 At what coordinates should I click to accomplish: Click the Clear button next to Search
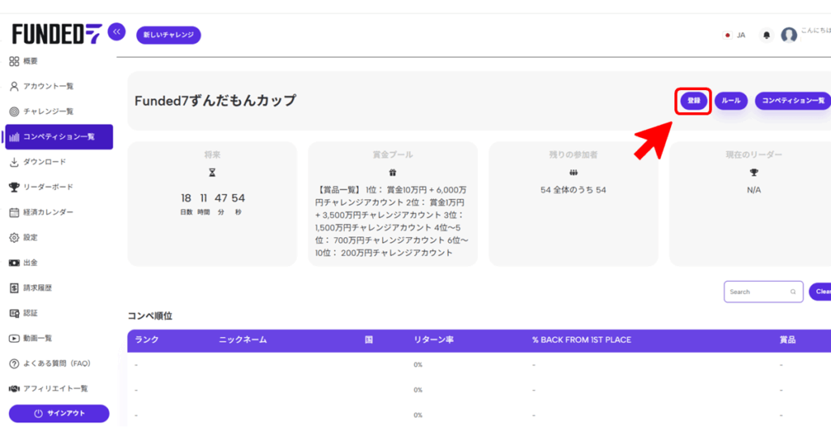pyautogui.click(x=820, y=292)
